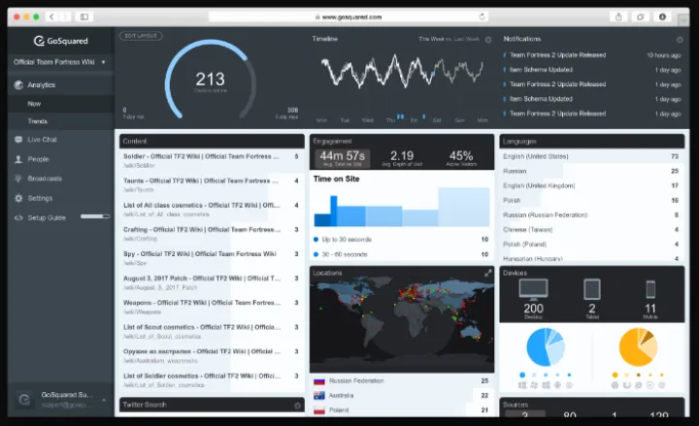Click the Desktop device icon
Viewport: 699px width, 426px height.
click(x=533, y=289)
